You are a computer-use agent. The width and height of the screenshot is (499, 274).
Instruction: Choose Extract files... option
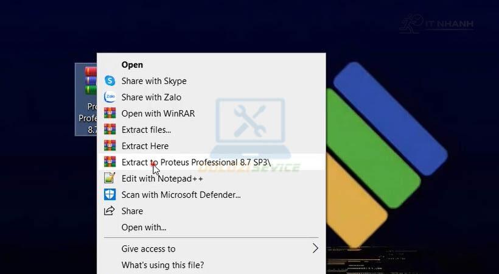[x=146, y=130]
